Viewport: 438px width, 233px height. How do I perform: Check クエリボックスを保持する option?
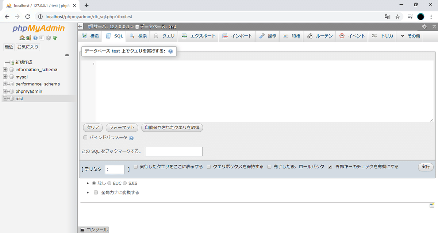tap(209, 167)
